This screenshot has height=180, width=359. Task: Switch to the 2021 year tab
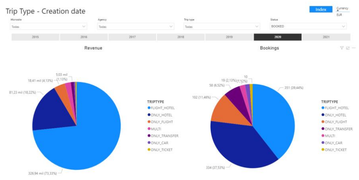pos(326,37)
